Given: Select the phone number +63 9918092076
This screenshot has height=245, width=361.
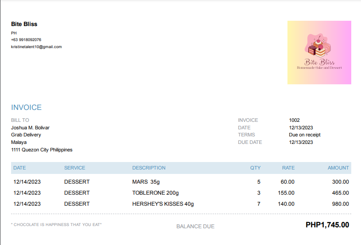Looking at the screenshot, I should (x=26, y=40).
